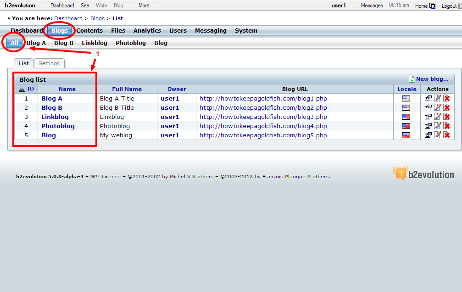Select Blog B in the blog sub-navigation
462x292 pixels.
tap(64, 43)
